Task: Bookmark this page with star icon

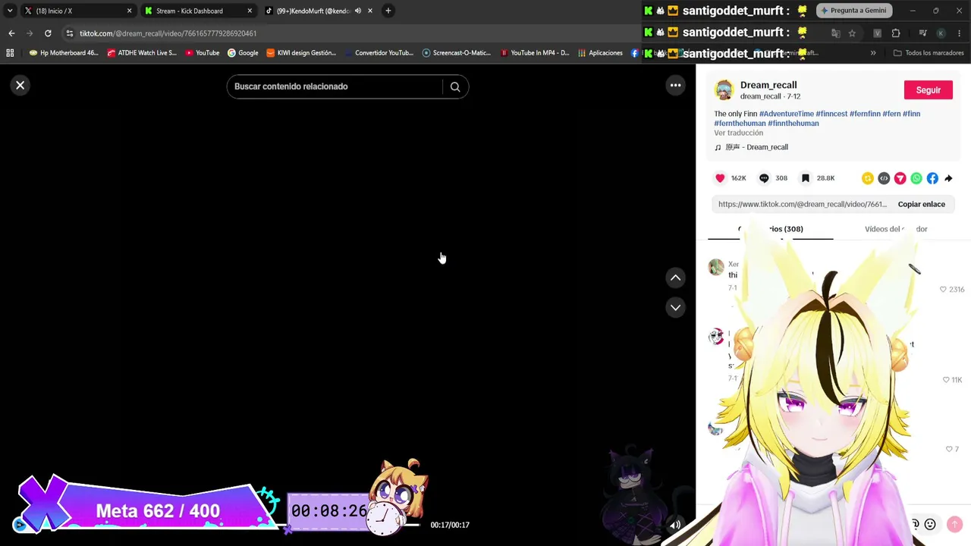Action: click(852, 33)
